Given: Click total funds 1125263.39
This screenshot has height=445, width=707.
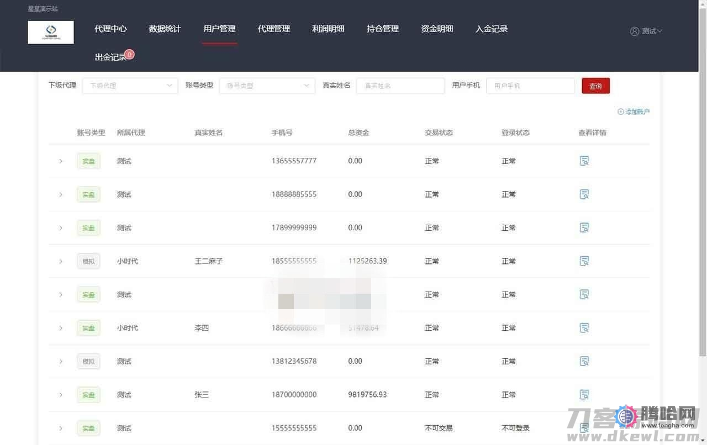Looking at the screenshot, I should coord(367,261).
